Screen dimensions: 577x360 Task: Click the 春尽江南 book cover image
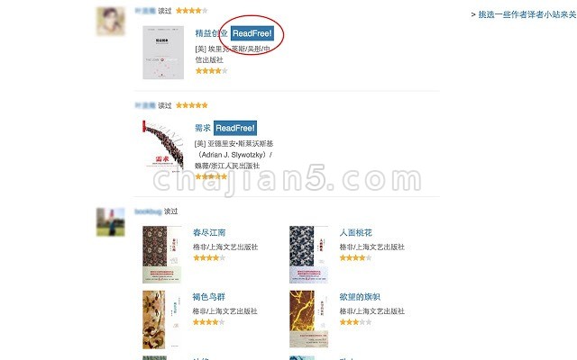[x=162, y=255]
